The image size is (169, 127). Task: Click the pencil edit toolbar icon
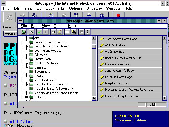click(60, 32)
